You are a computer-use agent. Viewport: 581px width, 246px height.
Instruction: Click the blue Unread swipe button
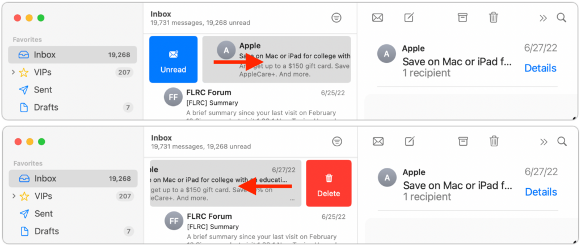pyautogui.click(x=173, y=60)
